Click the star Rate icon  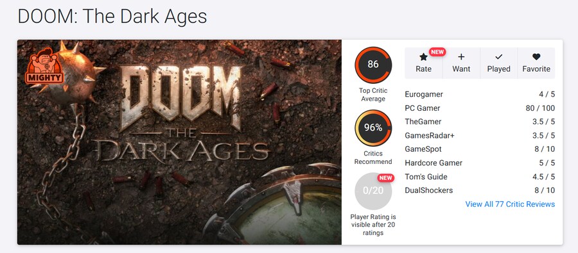423,56
